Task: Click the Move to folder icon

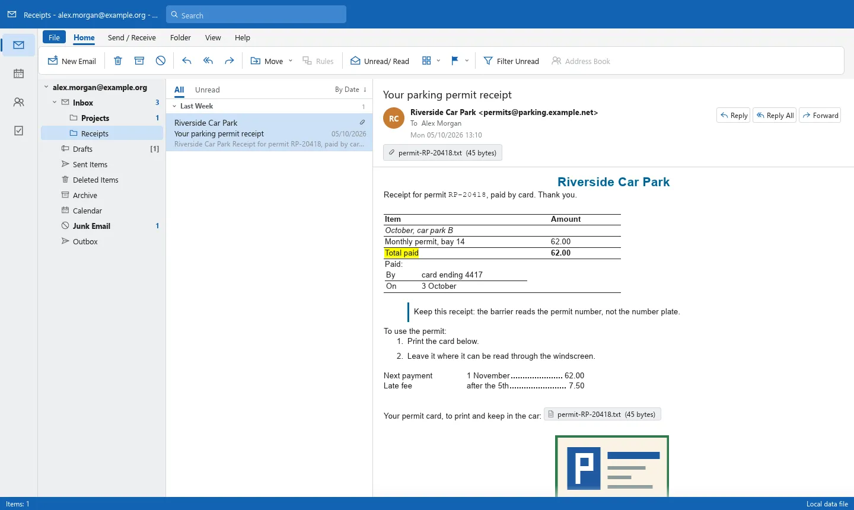Action: point(256,61)
